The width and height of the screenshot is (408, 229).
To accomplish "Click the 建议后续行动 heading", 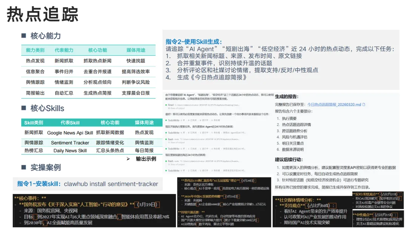I will click(289, 159).
